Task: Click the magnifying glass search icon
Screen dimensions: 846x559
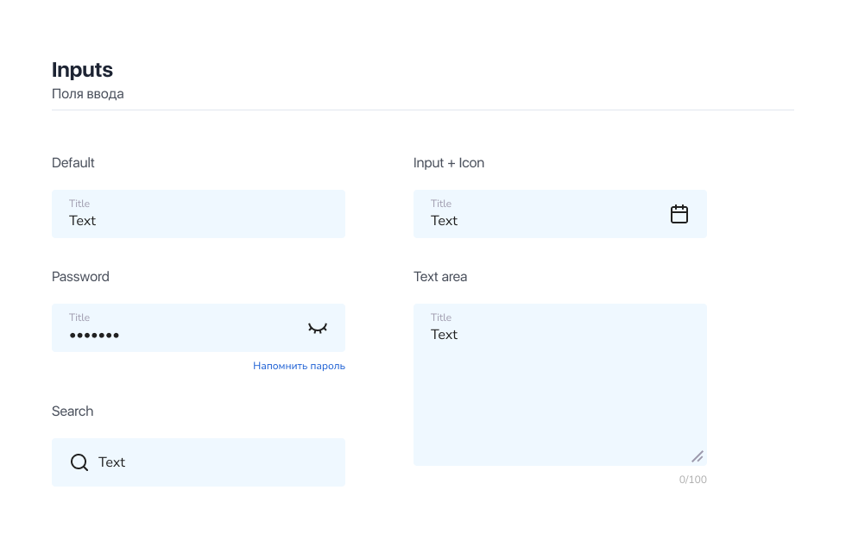Action: click(79, 462)
